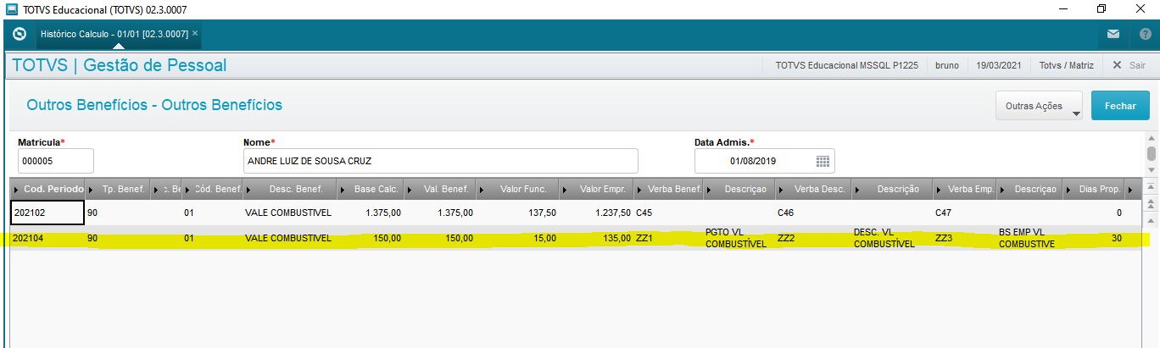Open the calendar picker in Data Admis.
The image size is (1160, 348).
tap(823, 161)
